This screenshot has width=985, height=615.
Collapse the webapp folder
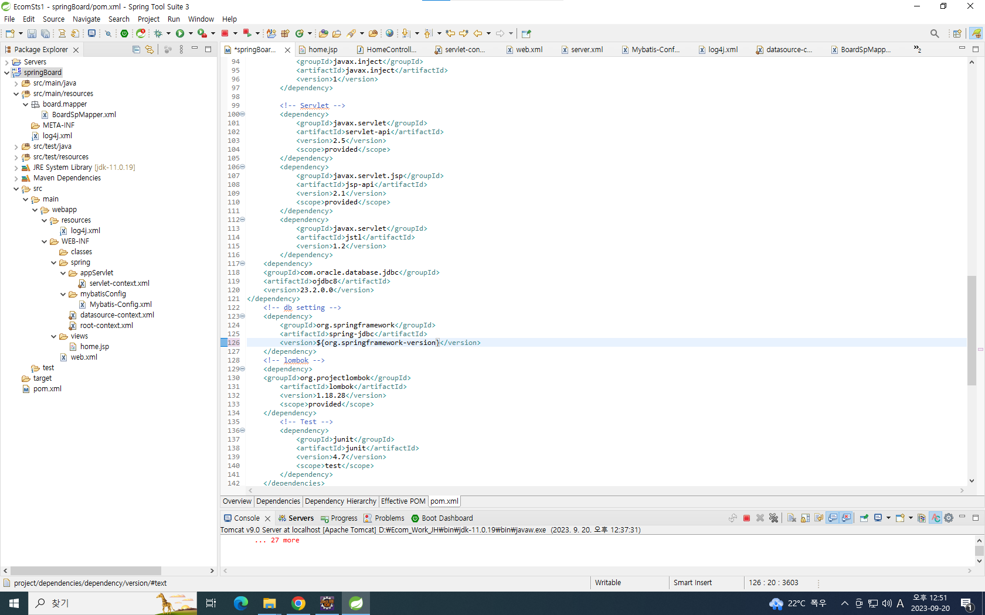point(35,210)
